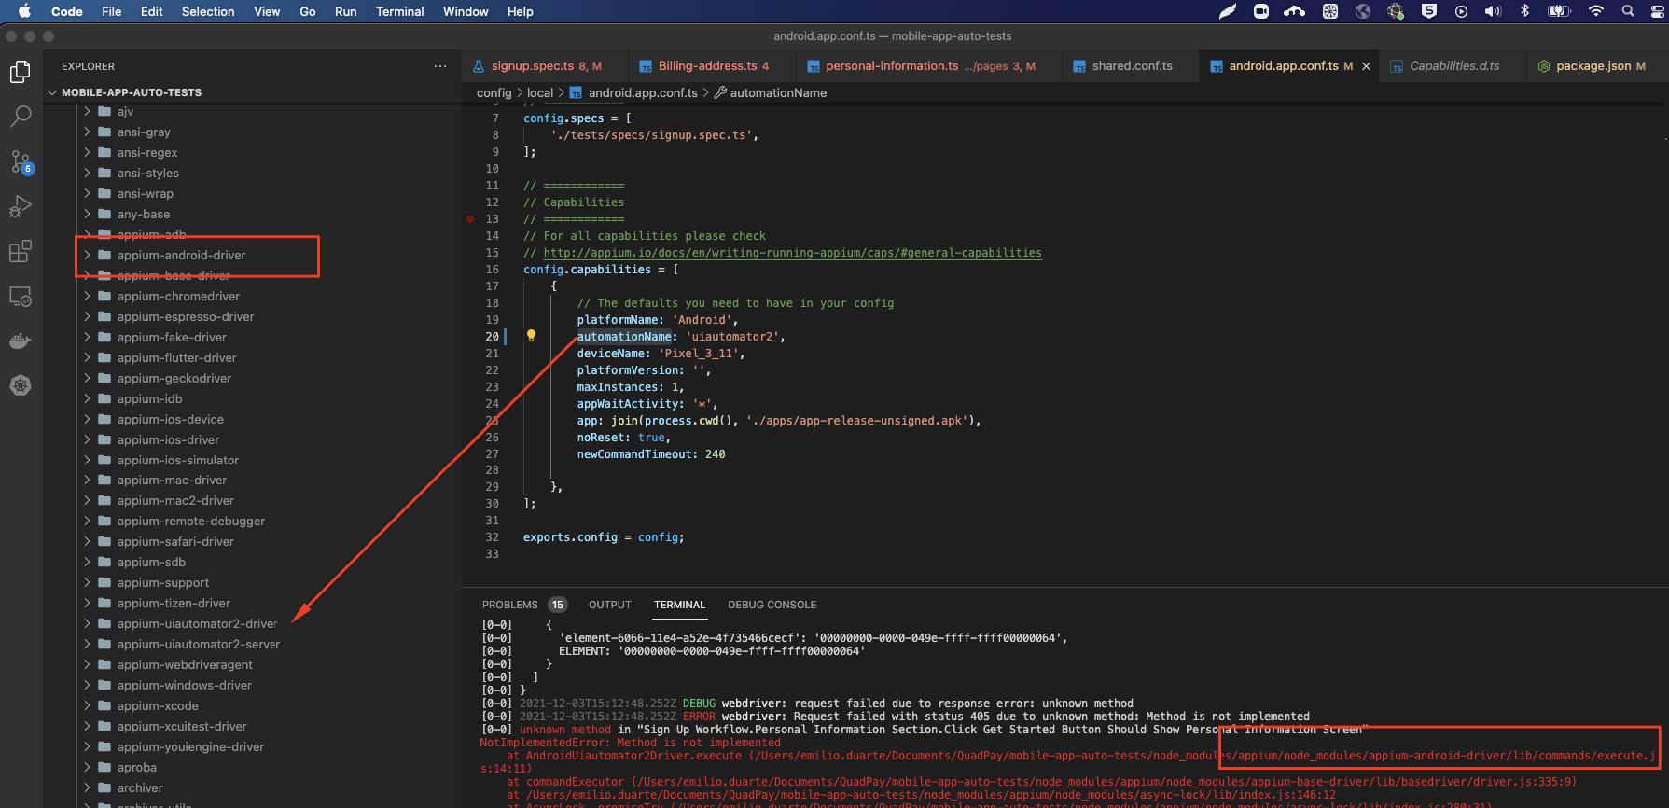Viewport: 1669px width, 808px height.
Task: Click the Apple menu icon
Action: [24, 11]
